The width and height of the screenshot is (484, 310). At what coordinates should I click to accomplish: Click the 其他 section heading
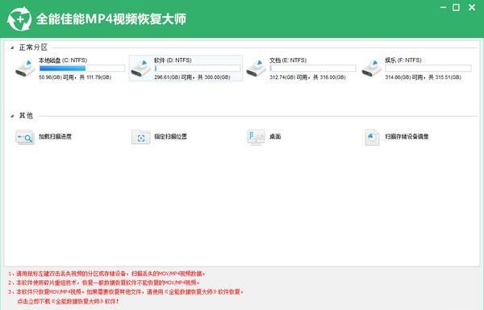26,116
